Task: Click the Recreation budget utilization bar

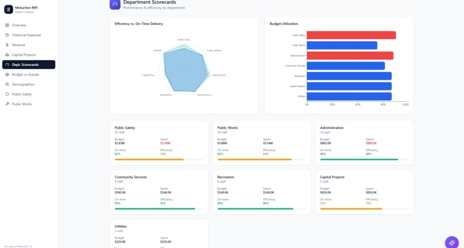Action: point(349,76)
